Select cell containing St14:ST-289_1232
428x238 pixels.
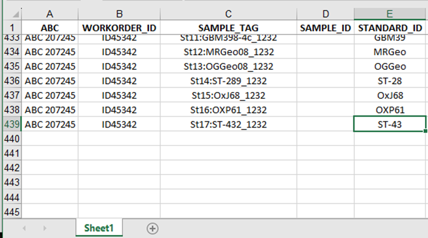pyautogui.click(x=228, y=81)
